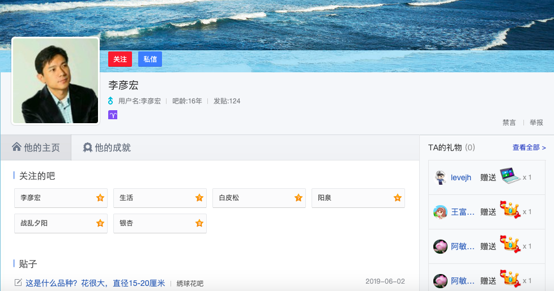
Task: Open the 禁言 mute link
Action: point(509,123)
